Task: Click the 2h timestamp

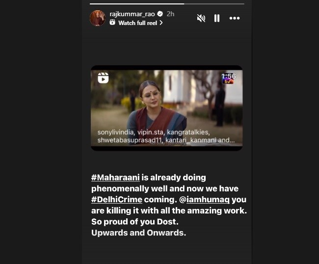Action: click(170, 14)
